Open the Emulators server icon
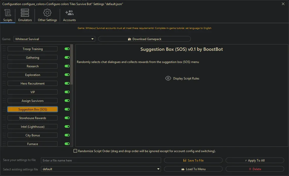This screenshot has width=289, height=176. [x=25, y=13]
